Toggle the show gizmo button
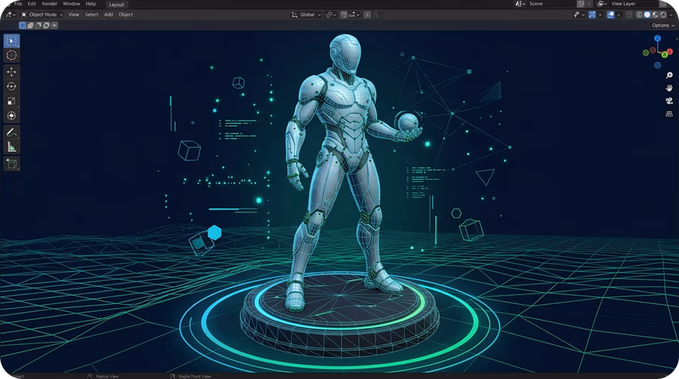Image resolution: width=679 pixels, height=379 pixels. pyautogui.click(x=592, y=14)
